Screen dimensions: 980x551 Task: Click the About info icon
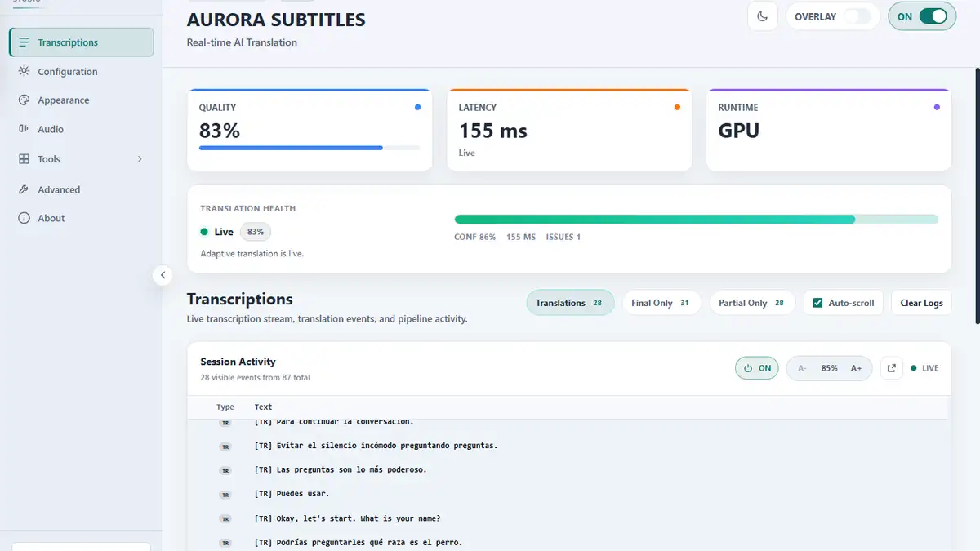[x=24, y=218]
